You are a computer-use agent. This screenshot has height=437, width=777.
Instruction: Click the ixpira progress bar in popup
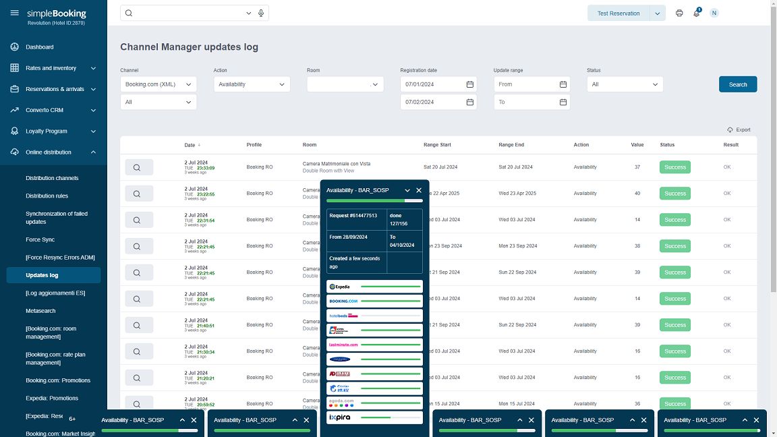point(391,417)
